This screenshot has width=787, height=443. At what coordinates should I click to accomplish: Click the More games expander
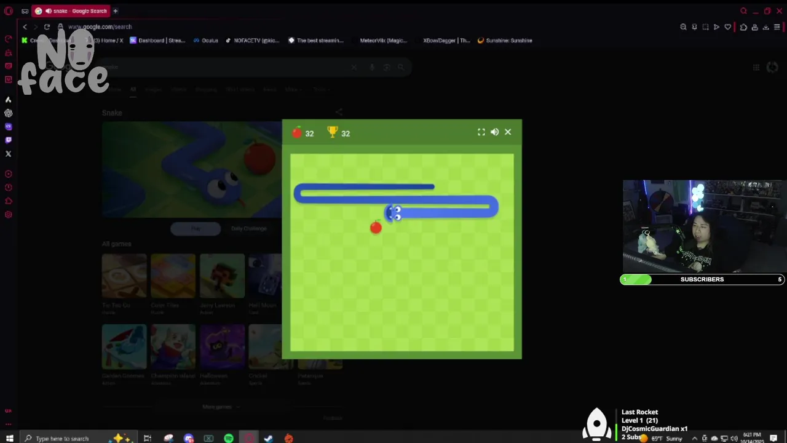(221, 407)
